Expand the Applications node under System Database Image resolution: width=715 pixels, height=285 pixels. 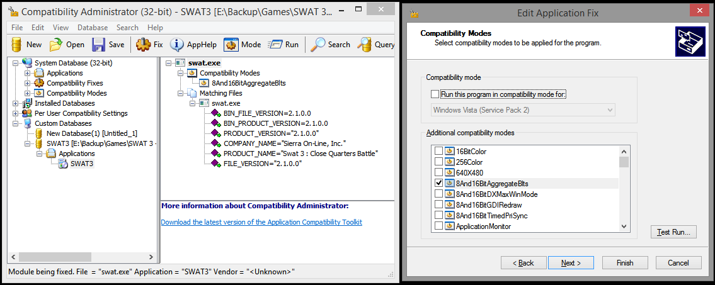tap(27, 73)
